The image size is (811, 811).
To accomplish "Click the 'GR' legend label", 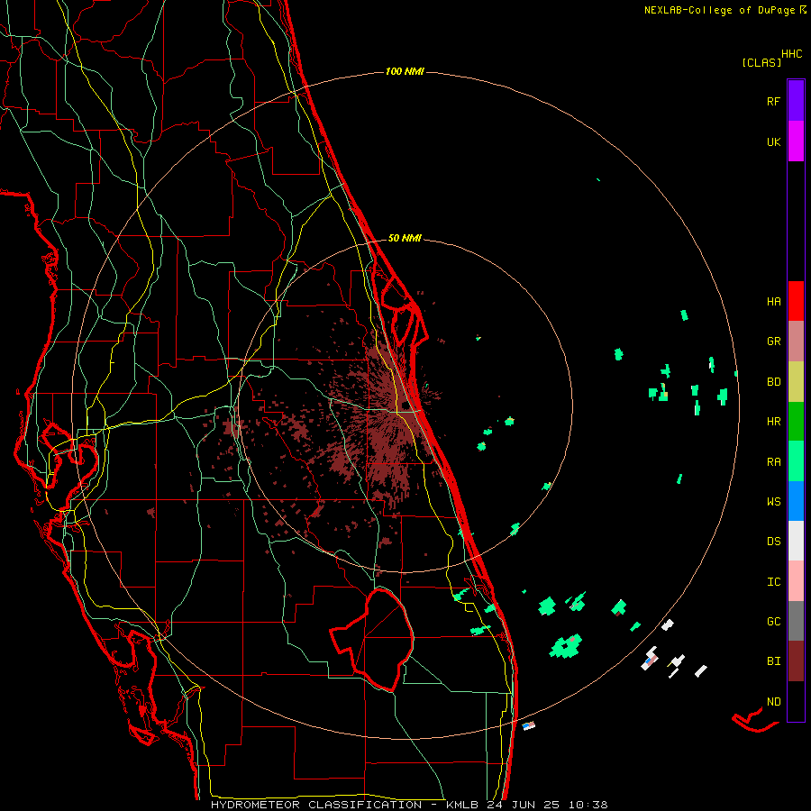I will point(773,342).
